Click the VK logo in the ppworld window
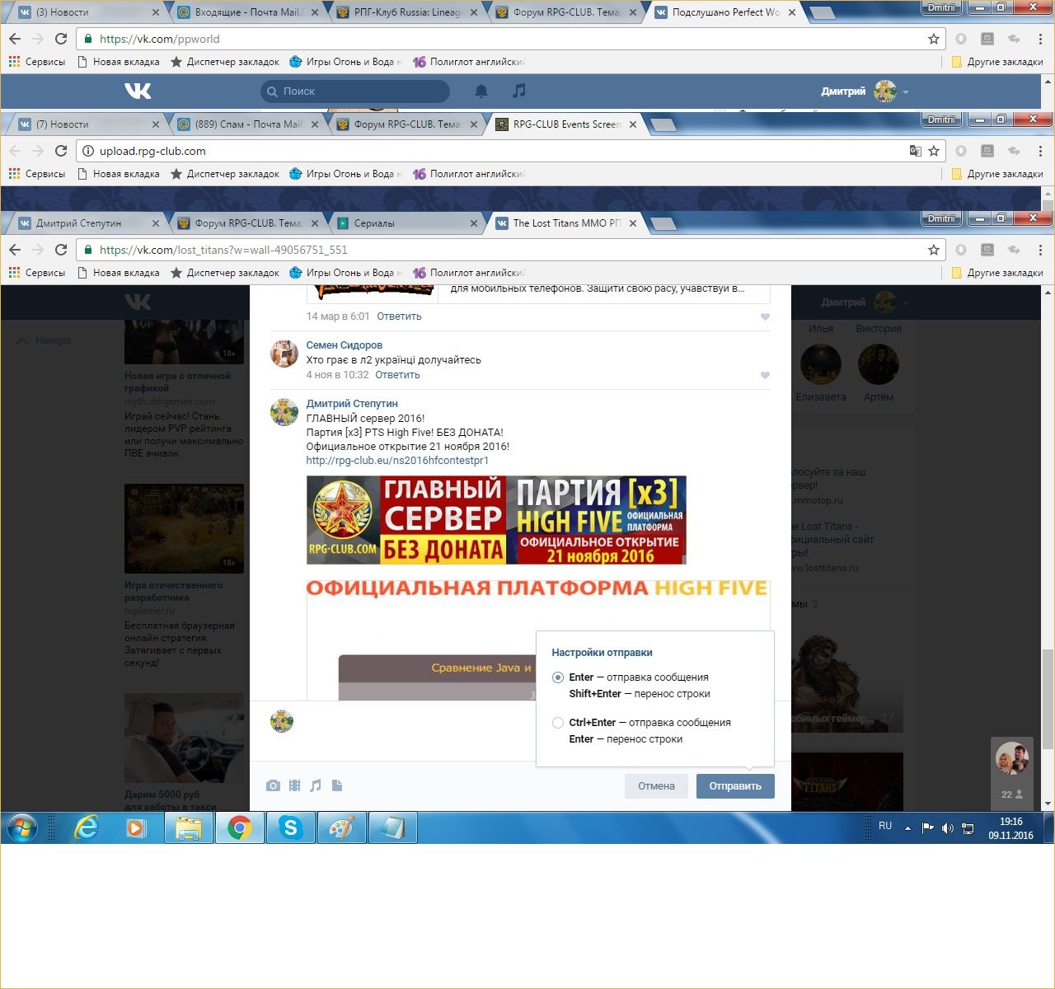Screen dimensions: 1055x989 (138, 91)
